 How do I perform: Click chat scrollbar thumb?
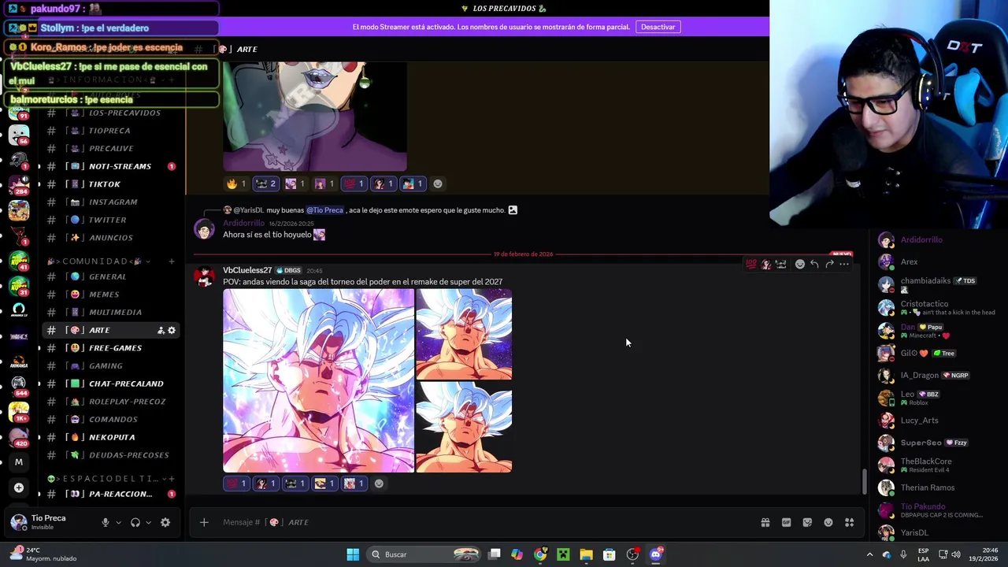[x=864, y=481]
